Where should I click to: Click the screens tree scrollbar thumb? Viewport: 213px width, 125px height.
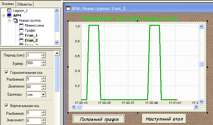pos(57,23)
